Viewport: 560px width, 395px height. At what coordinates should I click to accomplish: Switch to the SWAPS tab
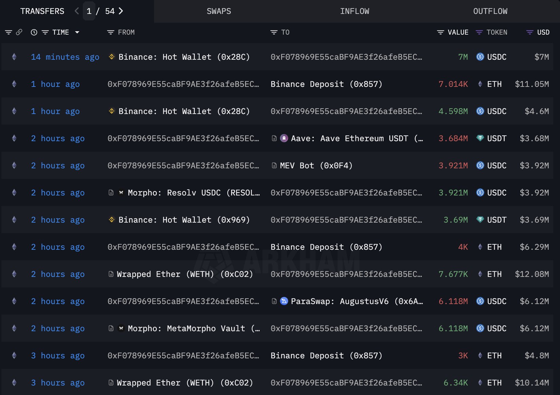point(219,11)
